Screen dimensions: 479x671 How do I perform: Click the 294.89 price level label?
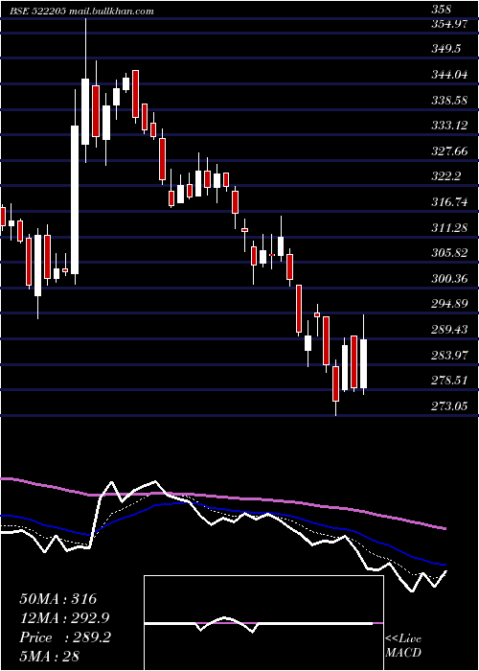pyautogui.click(x=449, y=304)
